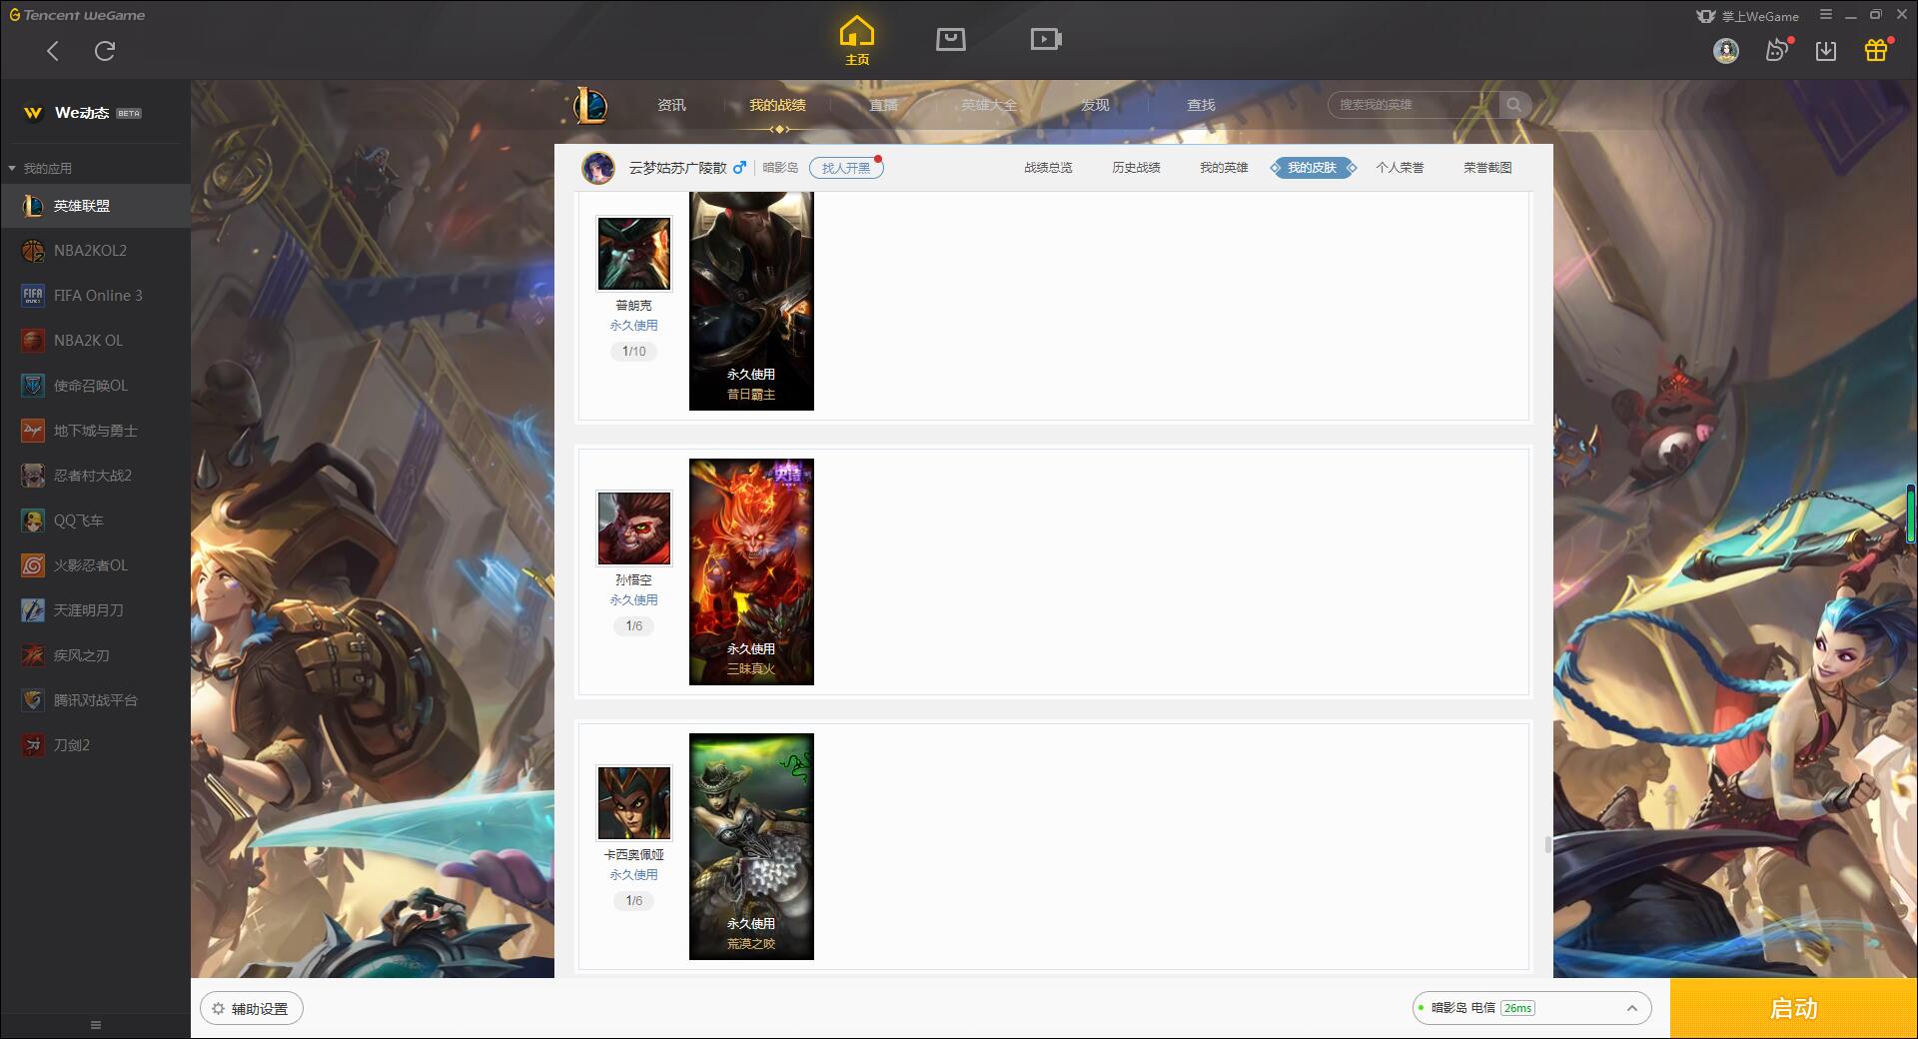
Task: Select 天涯明月刀 in the sidebar
Action: pos(95,610)
